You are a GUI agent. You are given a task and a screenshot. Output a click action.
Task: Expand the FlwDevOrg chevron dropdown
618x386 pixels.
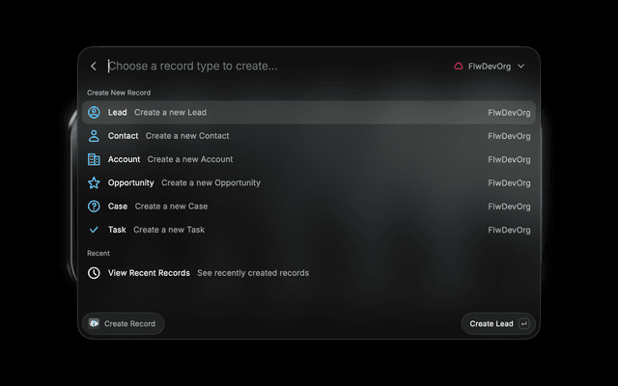[x=521, y=67]
